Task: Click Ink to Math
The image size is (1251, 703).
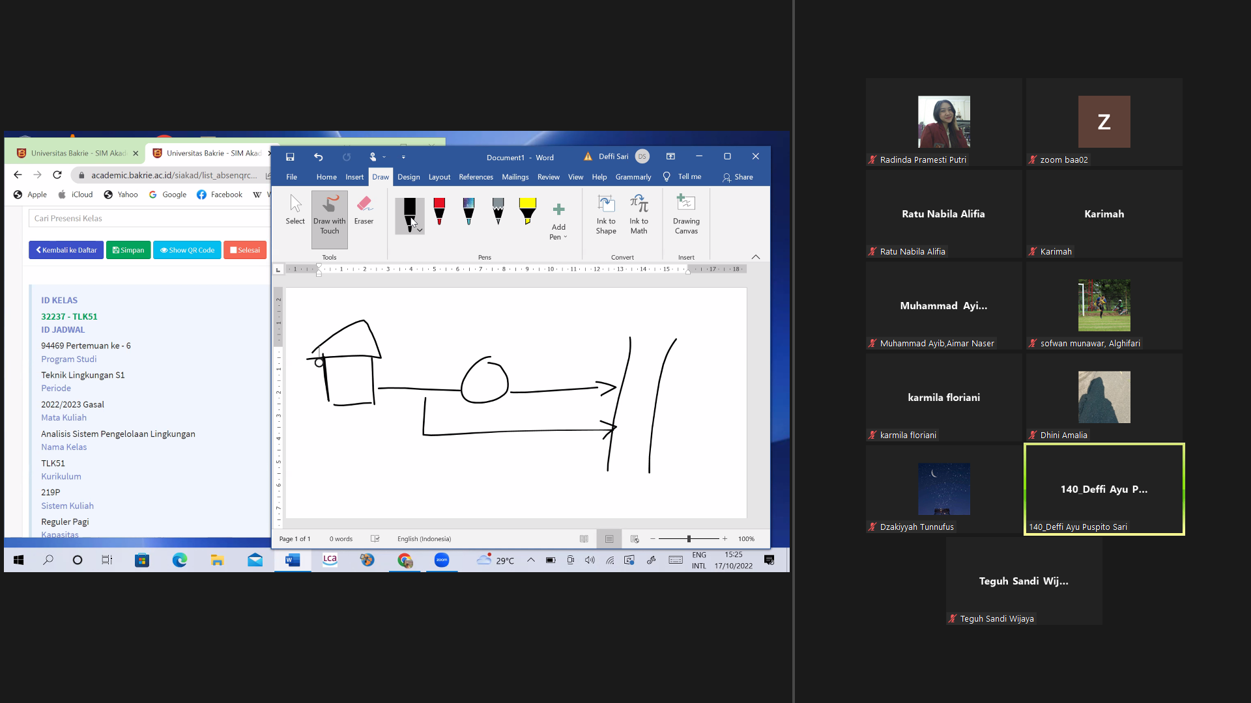Action: click(639, 215)
